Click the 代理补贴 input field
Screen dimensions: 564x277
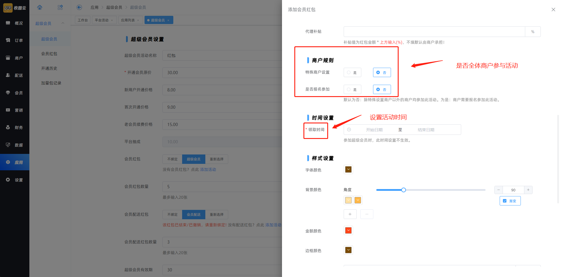434,32
